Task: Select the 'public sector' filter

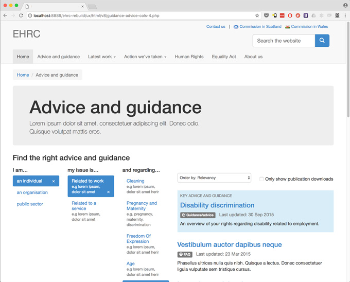Action: [30, 204]
